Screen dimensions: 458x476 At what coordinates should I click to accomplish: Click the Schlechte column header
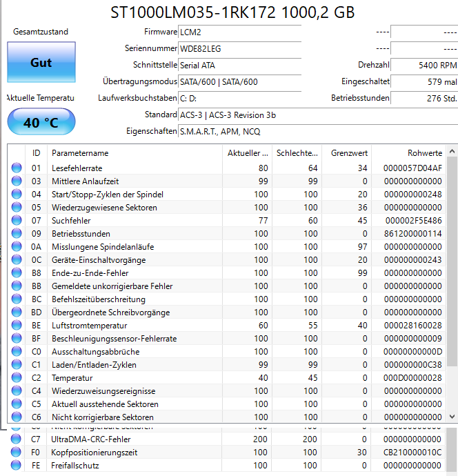click(297, 153)
